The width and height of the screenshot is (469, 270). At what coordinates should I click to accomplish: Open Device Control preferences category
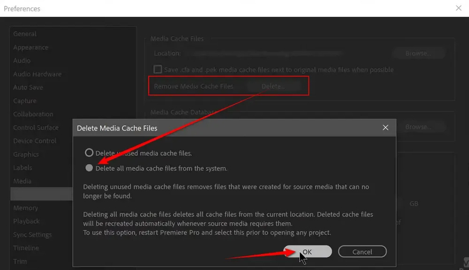tap(35, 141)
